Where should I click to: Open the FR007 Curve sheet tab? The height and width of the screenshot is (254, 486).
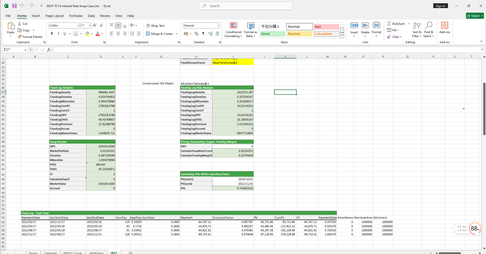[73, 252]
